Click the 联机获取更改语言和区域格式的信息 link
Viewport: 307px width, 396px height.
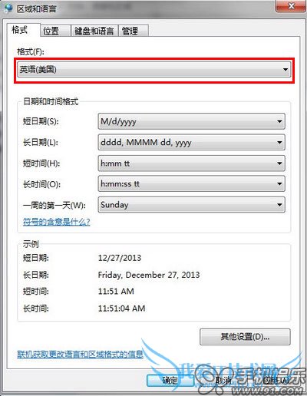(x=80, y=355)
